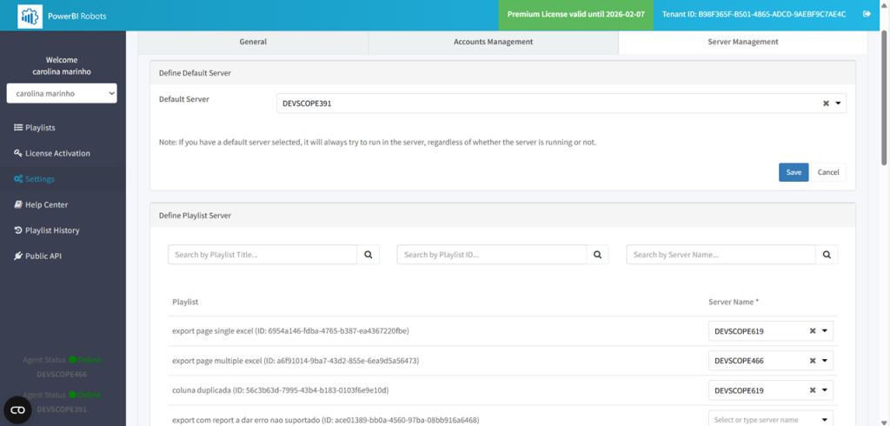890x426 pixels.
Task: Open the carolina marinho user dropdown
Action: 62,93
